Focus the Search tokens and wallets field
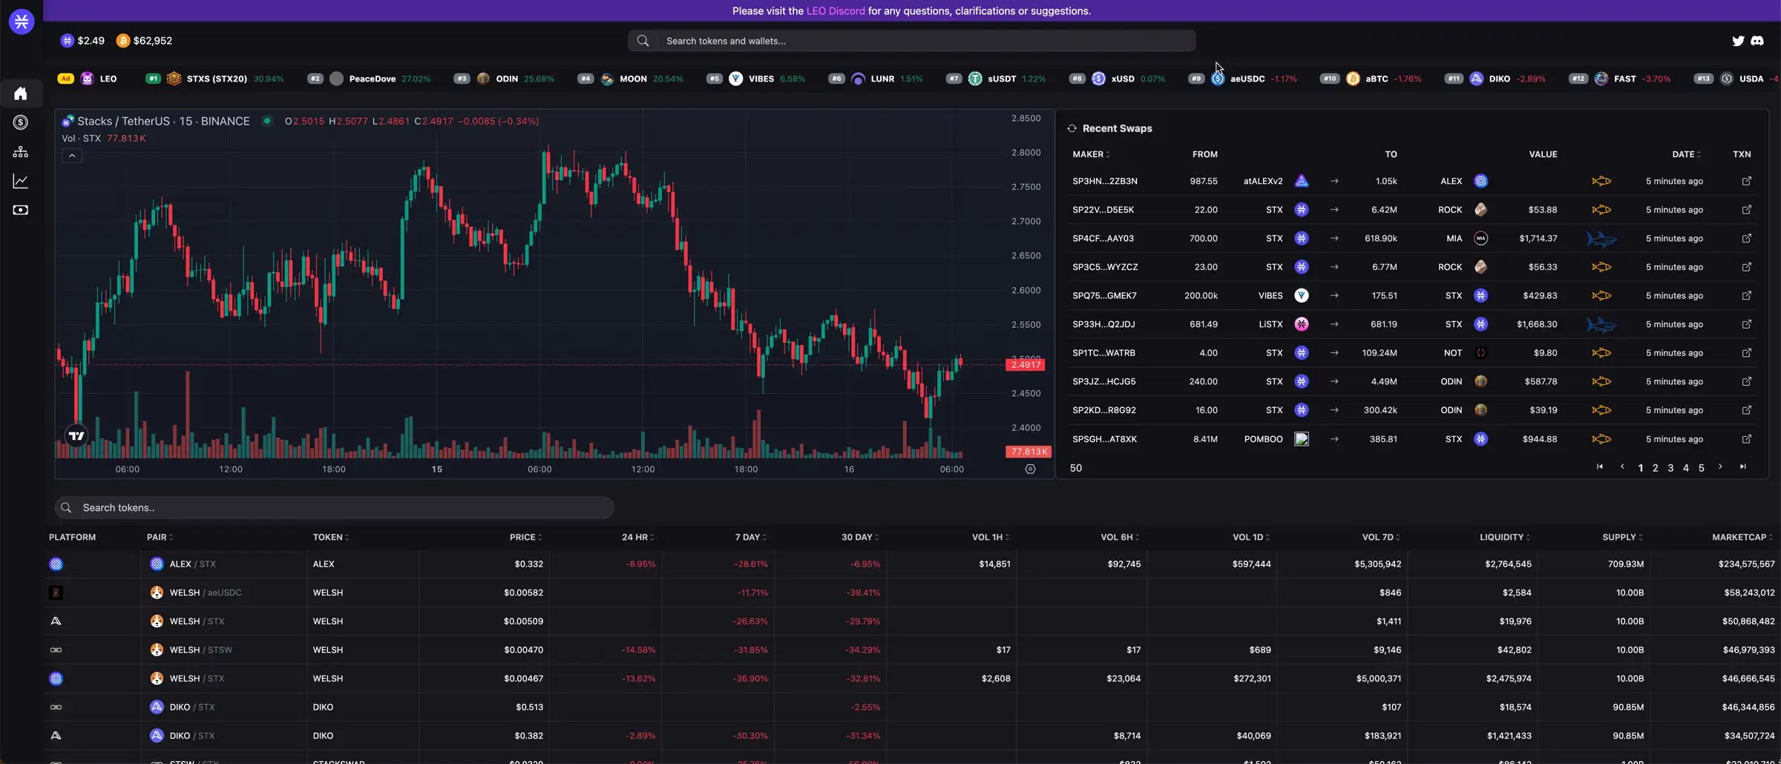 912,41
